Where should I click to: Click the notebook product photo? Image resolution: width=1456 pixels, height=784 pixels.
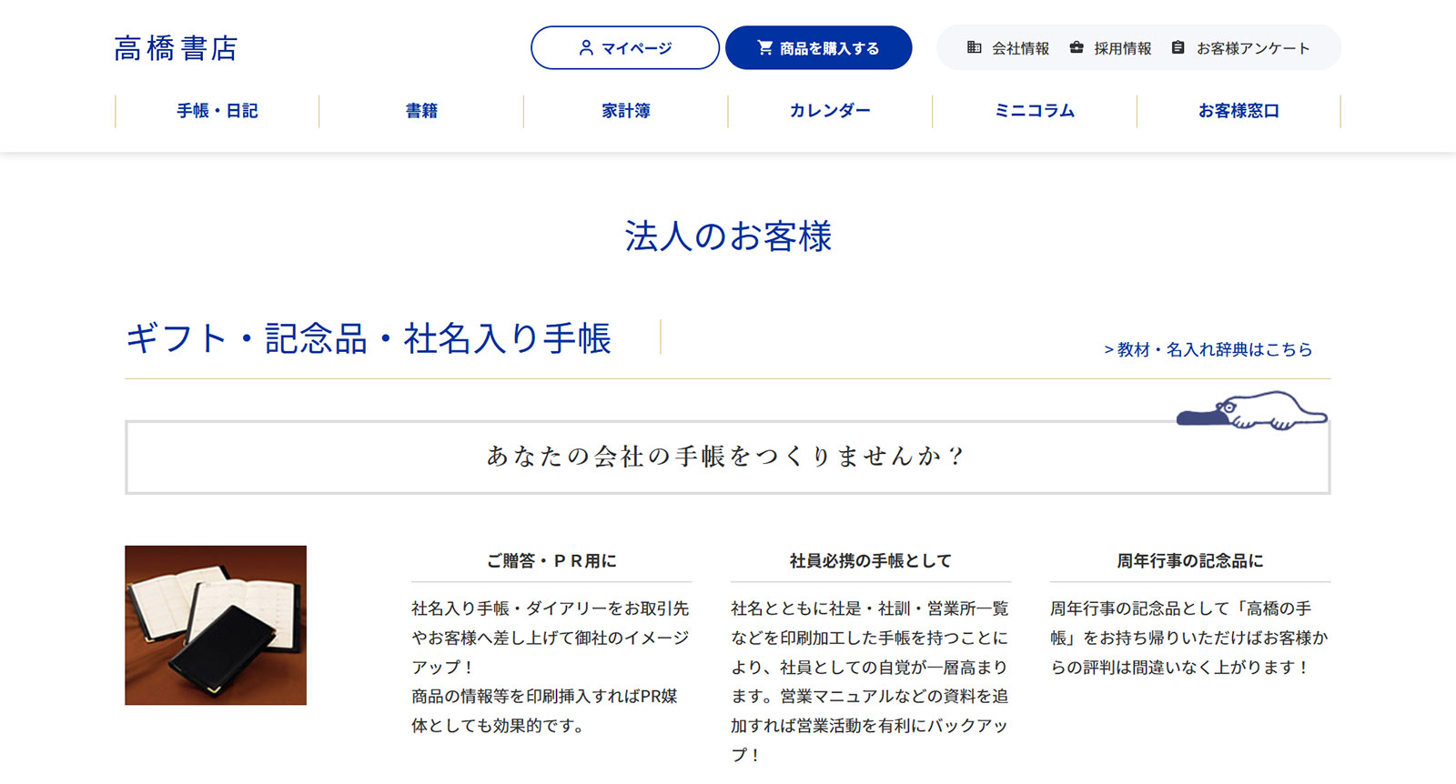(x=216, y=625)
